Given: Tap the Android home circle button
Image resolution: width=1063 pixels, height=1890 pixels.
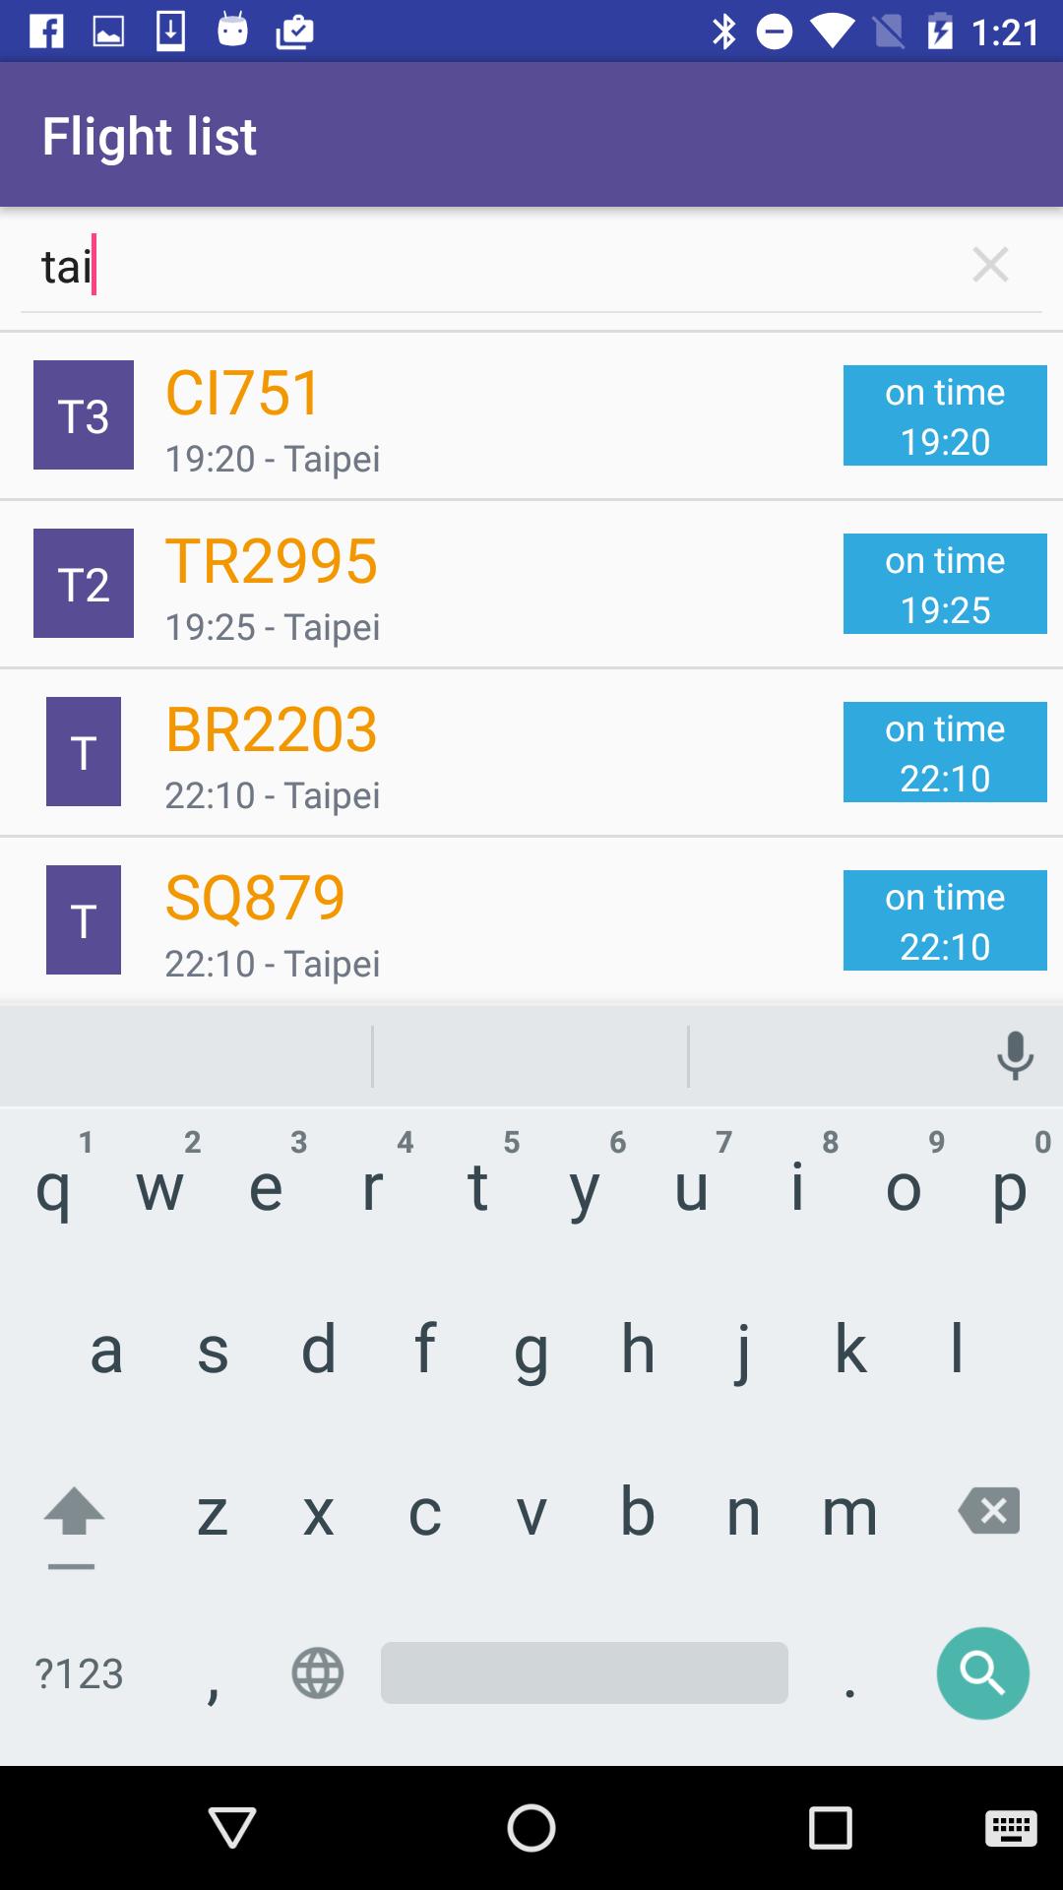Looking at the screenshot, I should pyautogui.click(x=531, y=1828).
